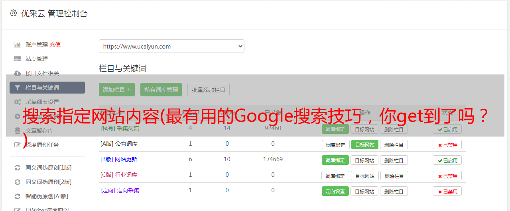Click 目标网站 in the 定向采集 row
The width and height of the screenshot is (510, 211).
[x=364, y=191]
